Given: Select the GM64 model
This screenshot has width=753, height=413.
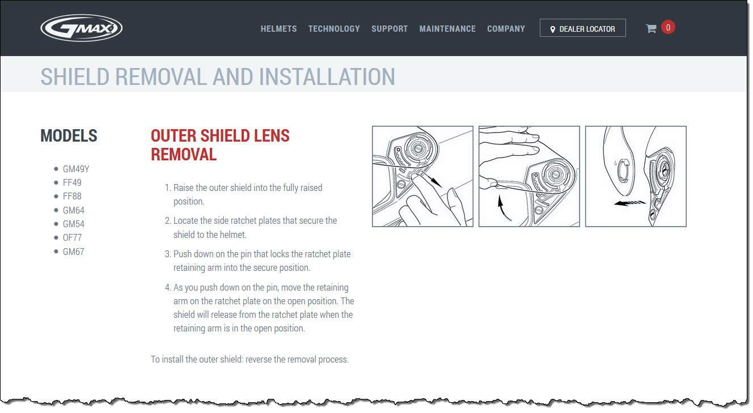Looking at the screenshot, I should (x=74, y=210).
